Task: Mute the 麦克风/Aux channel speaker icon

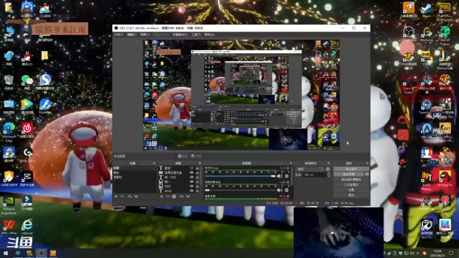Action: [279, 176]
